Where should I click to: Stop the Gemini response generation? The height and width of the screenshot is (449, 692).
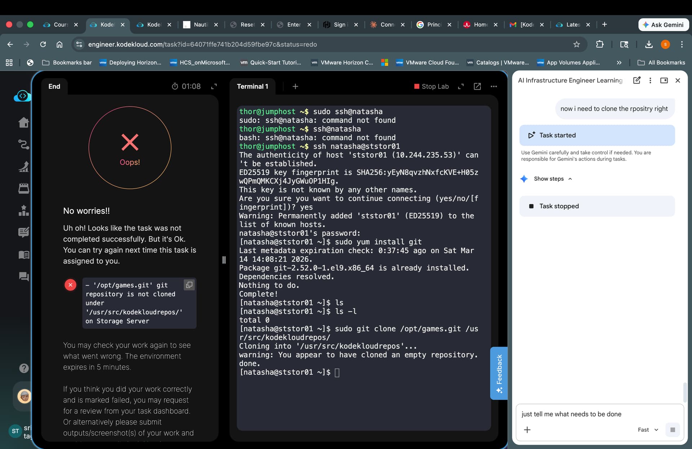click(672, 430)
